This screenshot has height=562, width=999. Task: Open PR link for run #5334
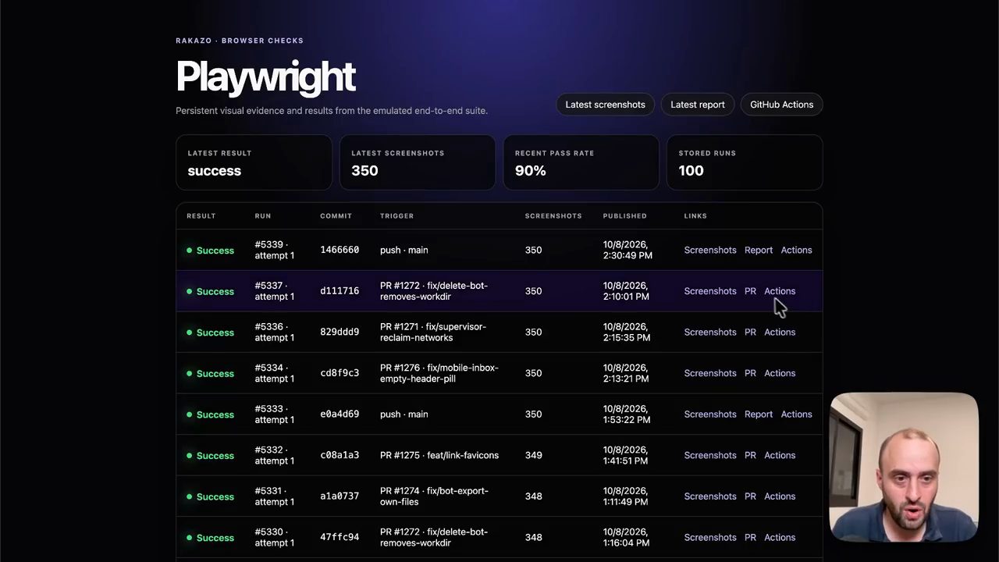(750, 373)
